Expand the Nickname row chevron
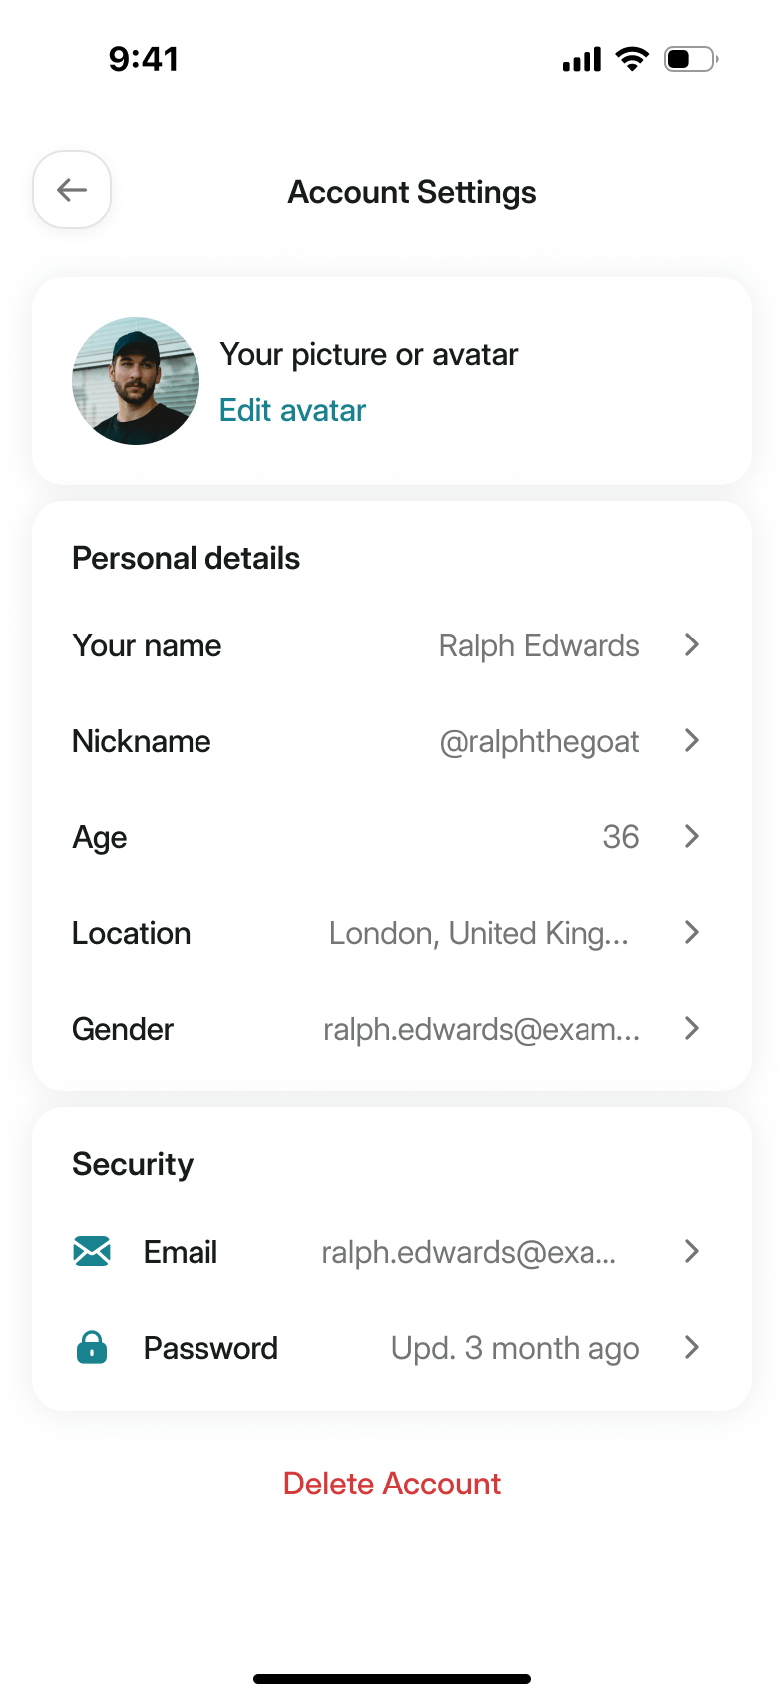The width and height of the screenshot is (784, 1700). (692, 741)
